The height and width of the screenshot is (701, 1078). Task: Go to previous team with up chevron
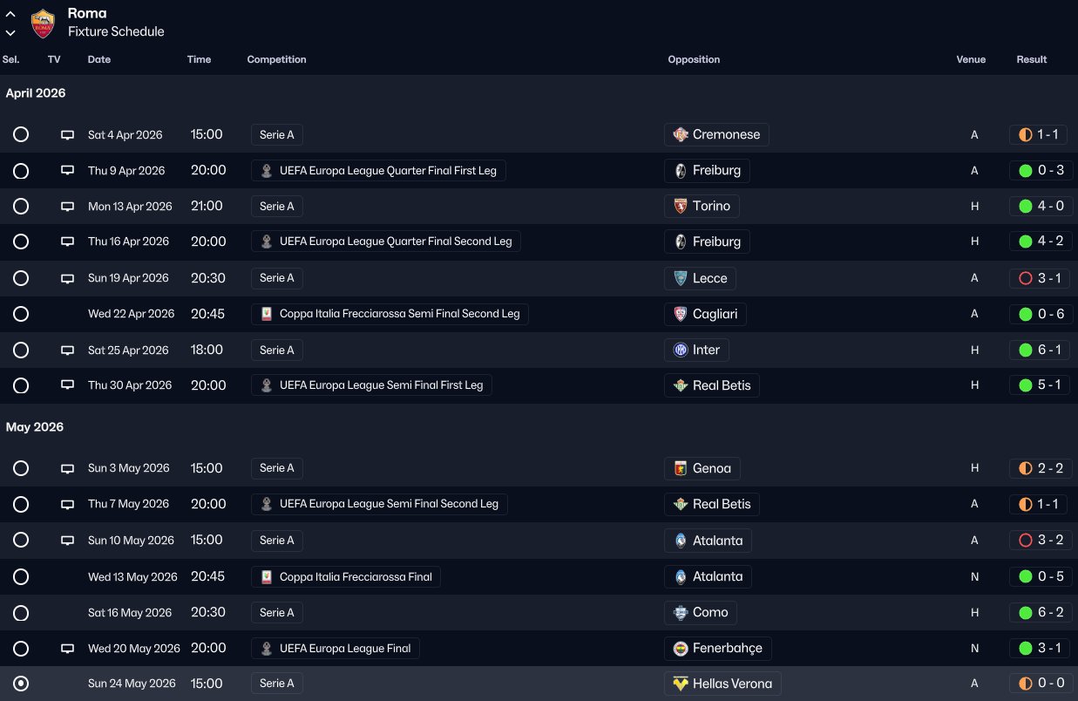(10, 15)
